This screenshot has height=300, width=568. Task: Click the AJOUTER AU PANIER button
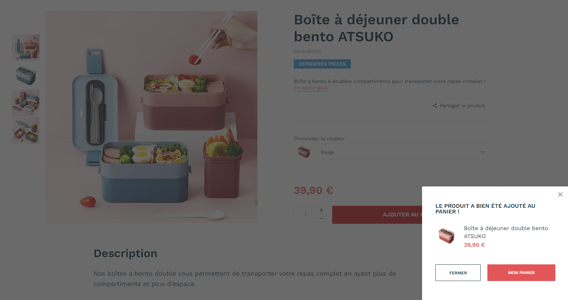[377, 215]
